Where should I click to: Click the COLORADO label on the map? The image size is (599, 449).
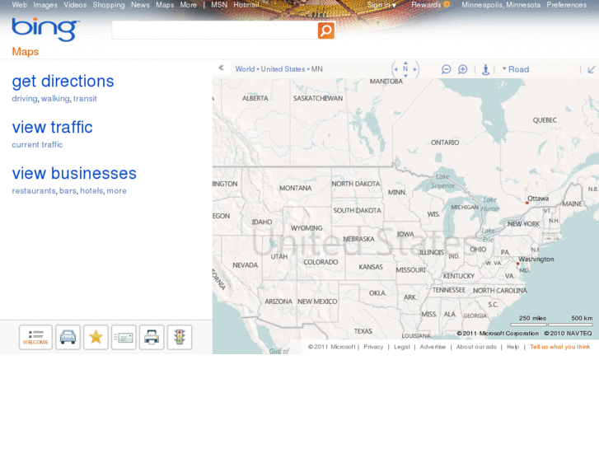(321, 262)
